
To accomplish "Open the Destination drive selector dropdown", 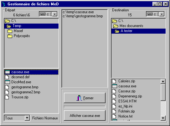I will pos(162,14).
